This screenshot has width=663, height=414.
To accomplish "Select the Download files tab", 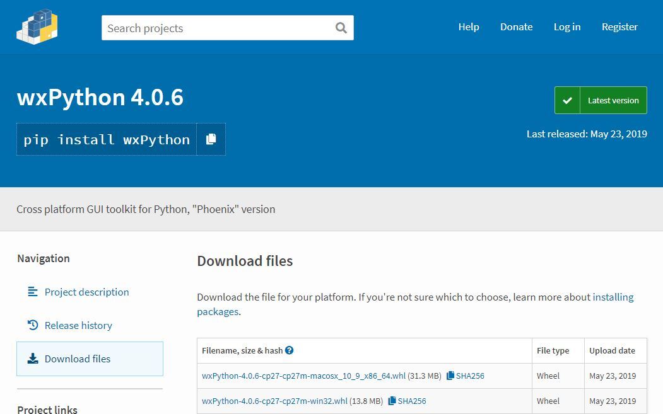I will 90,359.
